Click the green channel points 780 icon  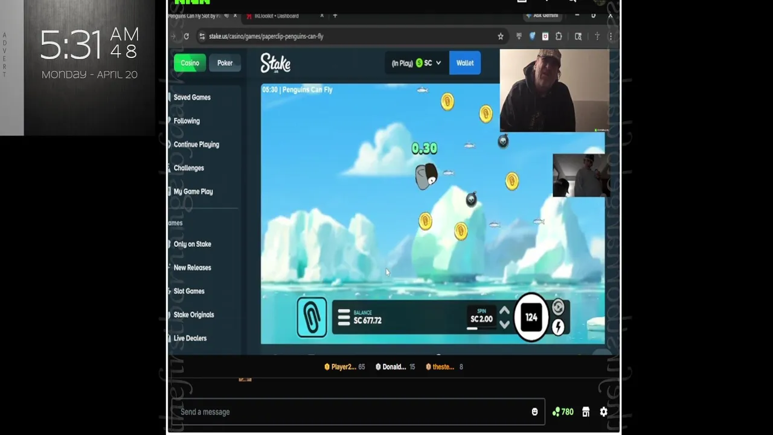[563, 412]
